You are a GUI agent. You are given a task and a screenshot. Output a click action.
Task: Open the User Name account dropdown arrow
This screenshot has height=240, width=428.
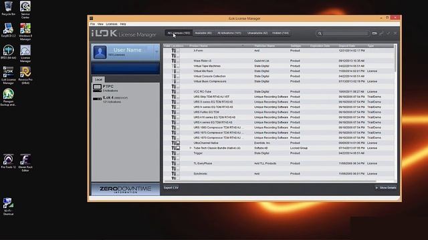click(x=156, y=51)
